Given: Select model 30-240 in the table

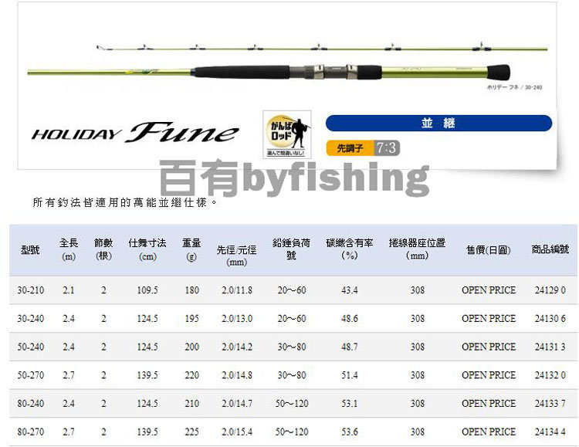Looking at the screenshot, I should pyautogui.click(x=31, y=318).
